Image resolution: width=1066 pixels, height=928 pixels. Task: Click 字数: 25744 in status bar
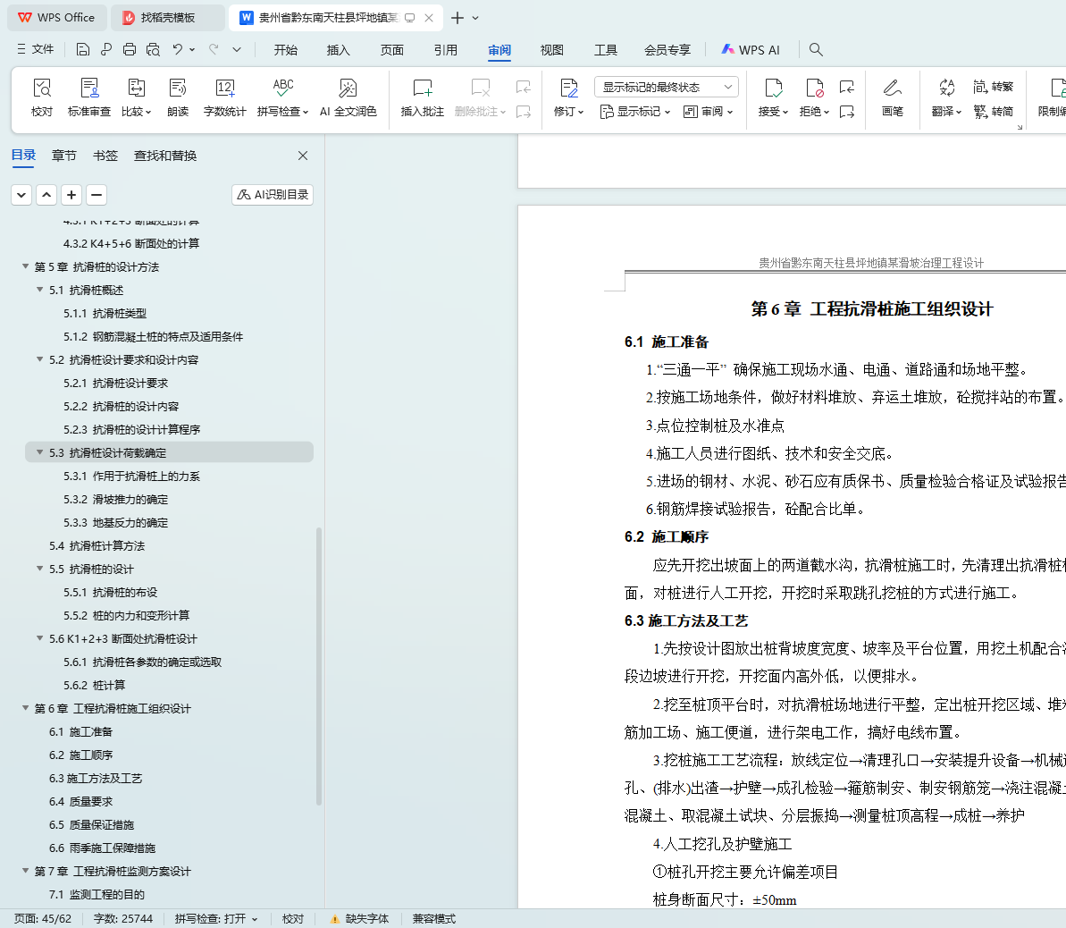[123, 918]
